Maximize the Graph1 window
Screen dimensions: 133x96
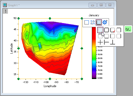coord(101,5)
